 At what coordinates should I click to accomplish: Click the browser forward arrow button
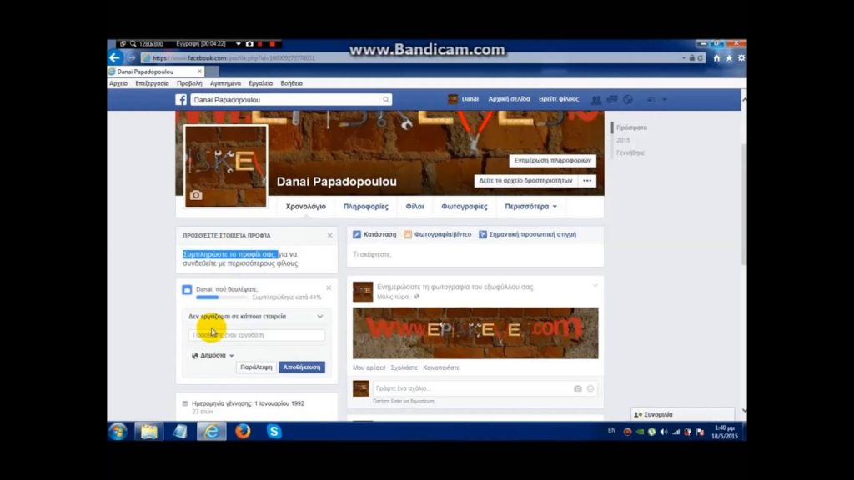coord(131,57)
